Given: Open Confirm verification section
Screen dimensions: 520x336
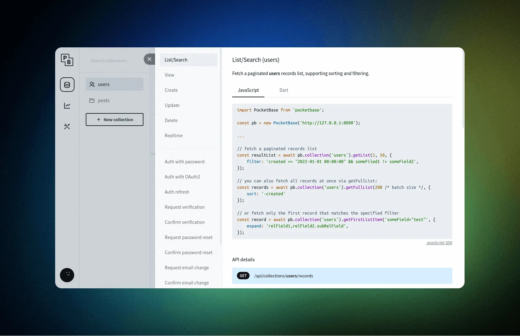Looking at the screenshot, I should click(189, 222).
